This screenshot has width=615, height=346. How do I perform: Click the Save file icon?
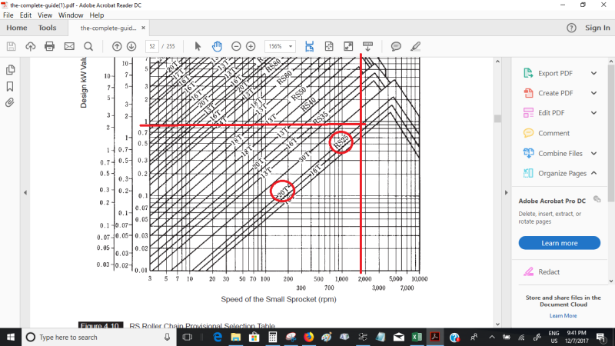click(x=11, y=46)
